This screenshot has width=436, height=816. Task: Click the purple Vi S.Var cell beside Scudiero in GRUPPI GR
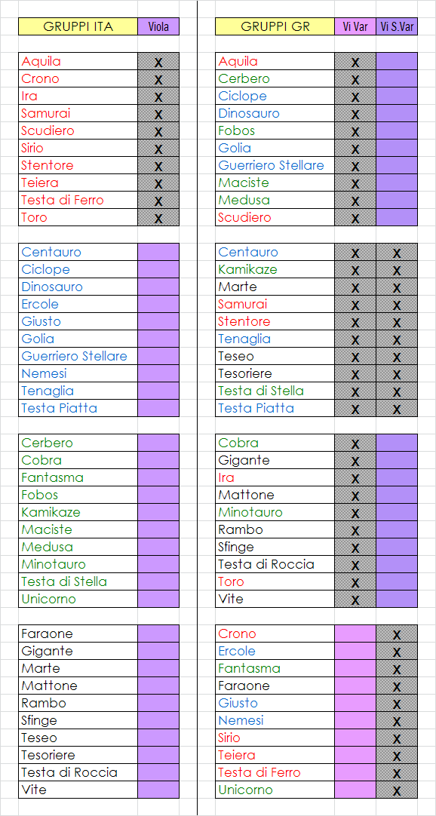click(397, 217)
